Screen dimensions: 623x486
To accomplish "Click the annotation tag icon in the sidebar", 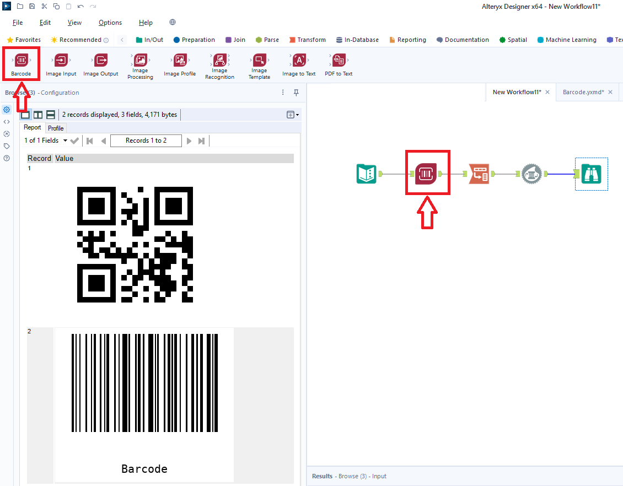I will coord(6,145).
